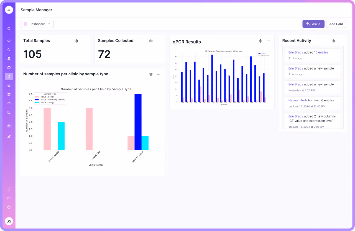Open the SS profile avatar

pos(9,221)
